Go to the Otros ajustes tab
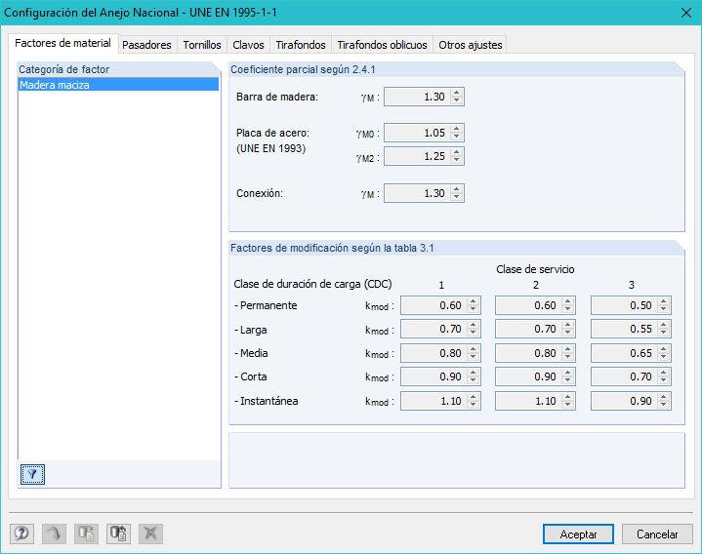 470,45
